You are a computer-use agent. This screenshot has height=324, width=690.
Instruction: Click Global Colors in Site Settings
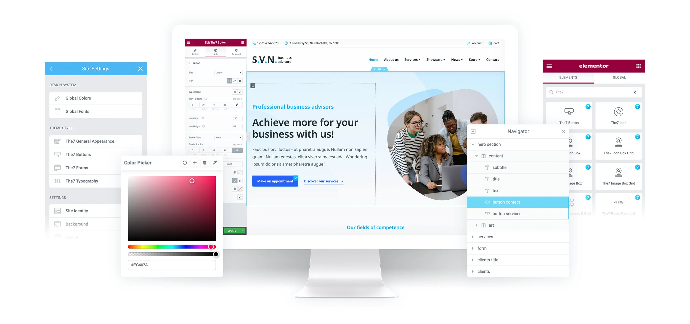click(x=95, y=98)
